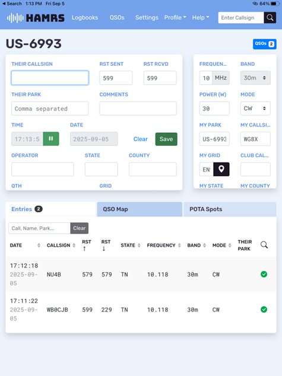282x376 pixels.
Task: Open Settings in the navigation bar
Action: tap(147, 18)
